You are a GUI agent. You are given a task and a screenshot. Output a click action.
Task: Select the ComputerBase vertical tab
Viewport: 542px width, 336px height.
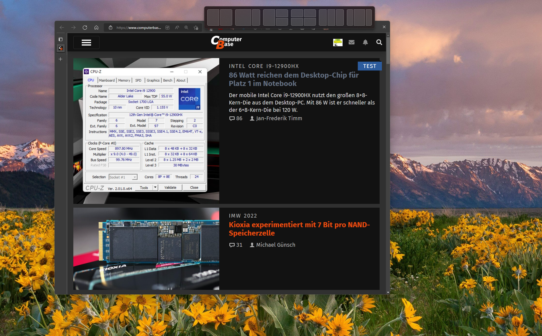point(61,48)
